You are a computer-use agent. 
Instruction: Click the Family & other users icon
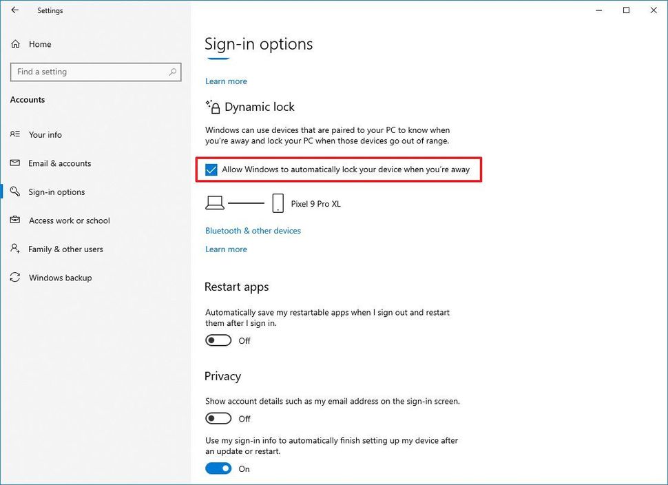click(15, 249)
